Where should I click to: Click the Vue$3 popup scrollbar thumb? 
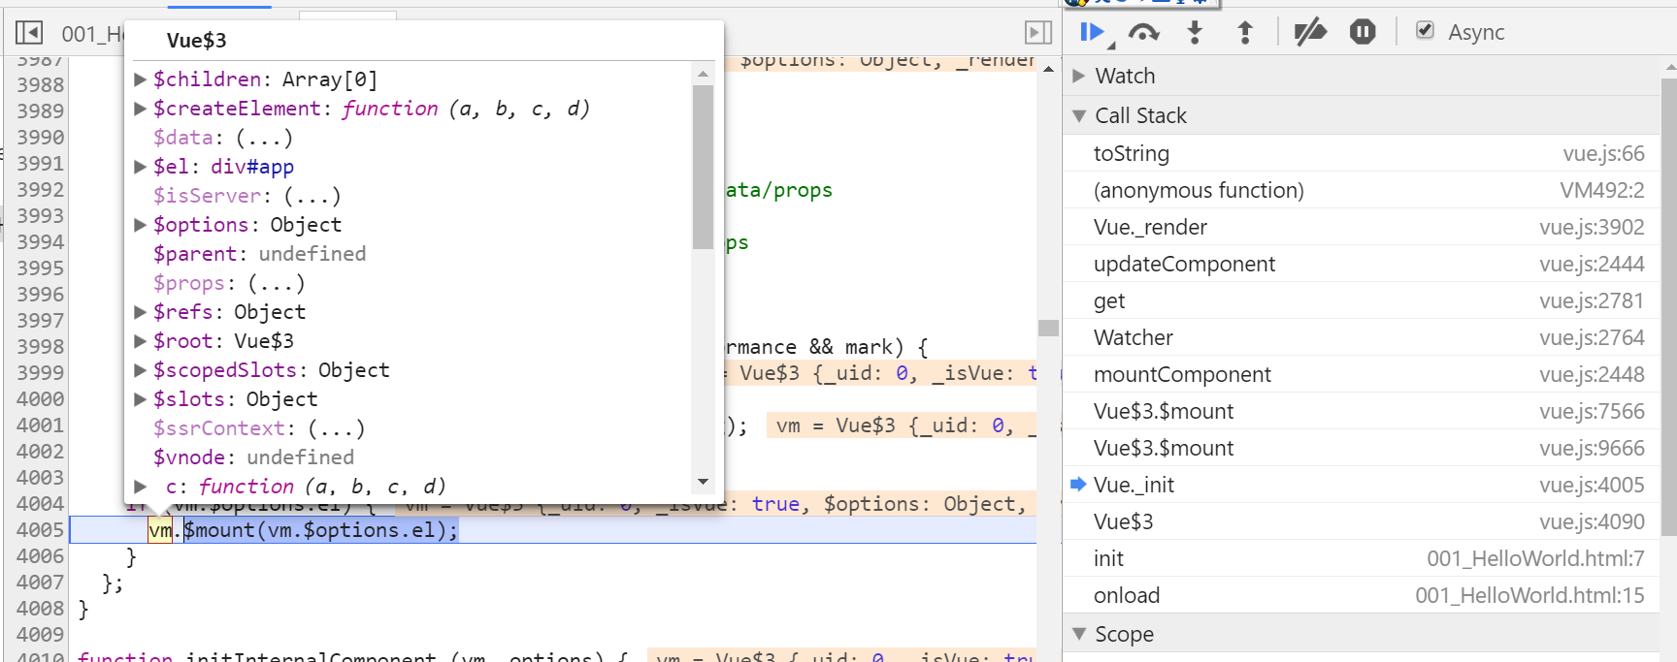pos(703,167)
